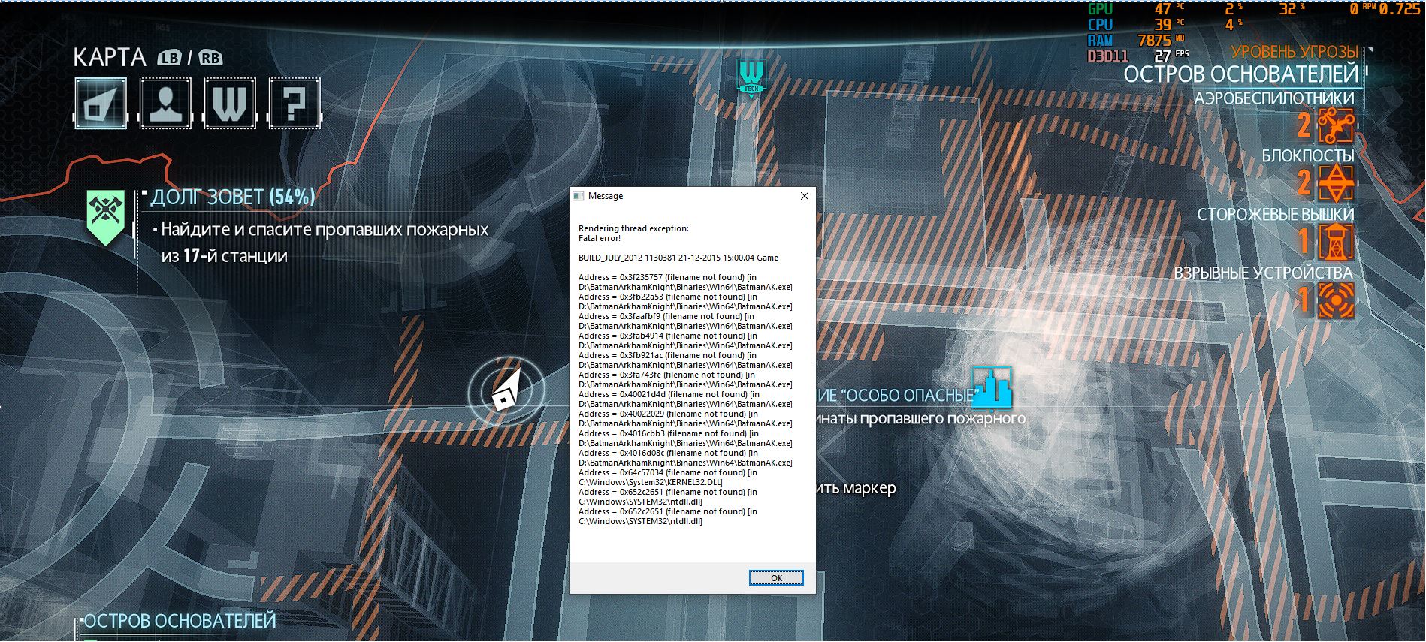1426x642 pixels.
Task: Click the 'Rendering thread exception:' line
Action: point(633,228)
